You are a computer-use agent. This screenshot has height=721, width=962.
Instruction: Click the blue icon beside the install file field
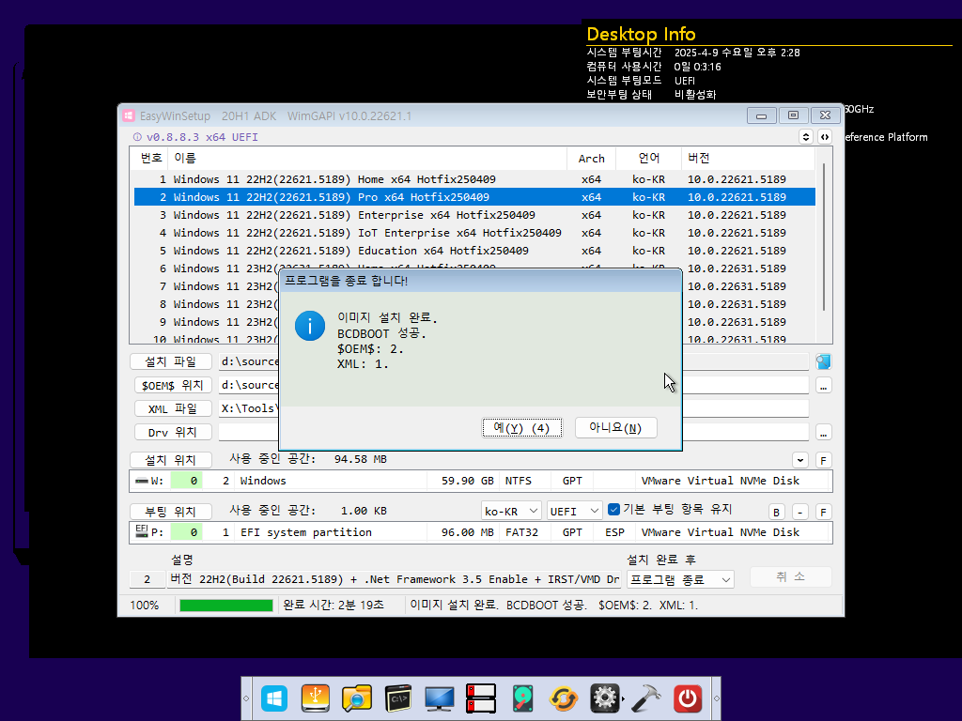(x=823, y=361)
